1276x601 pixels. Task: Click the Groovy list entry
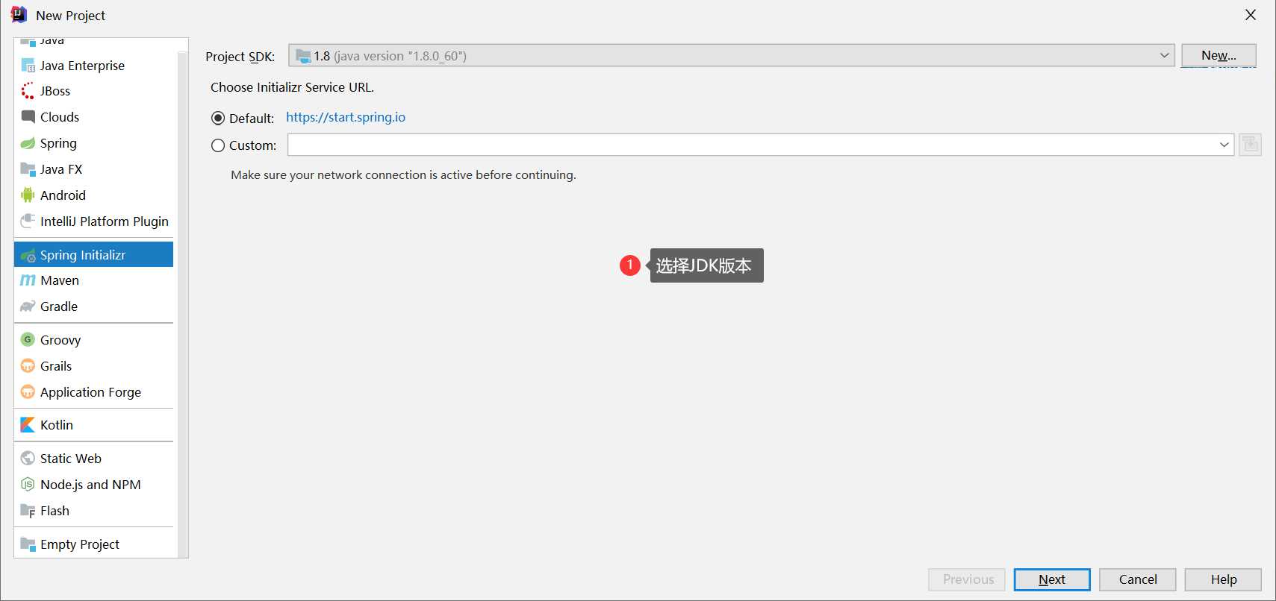(x=93, y=340)
